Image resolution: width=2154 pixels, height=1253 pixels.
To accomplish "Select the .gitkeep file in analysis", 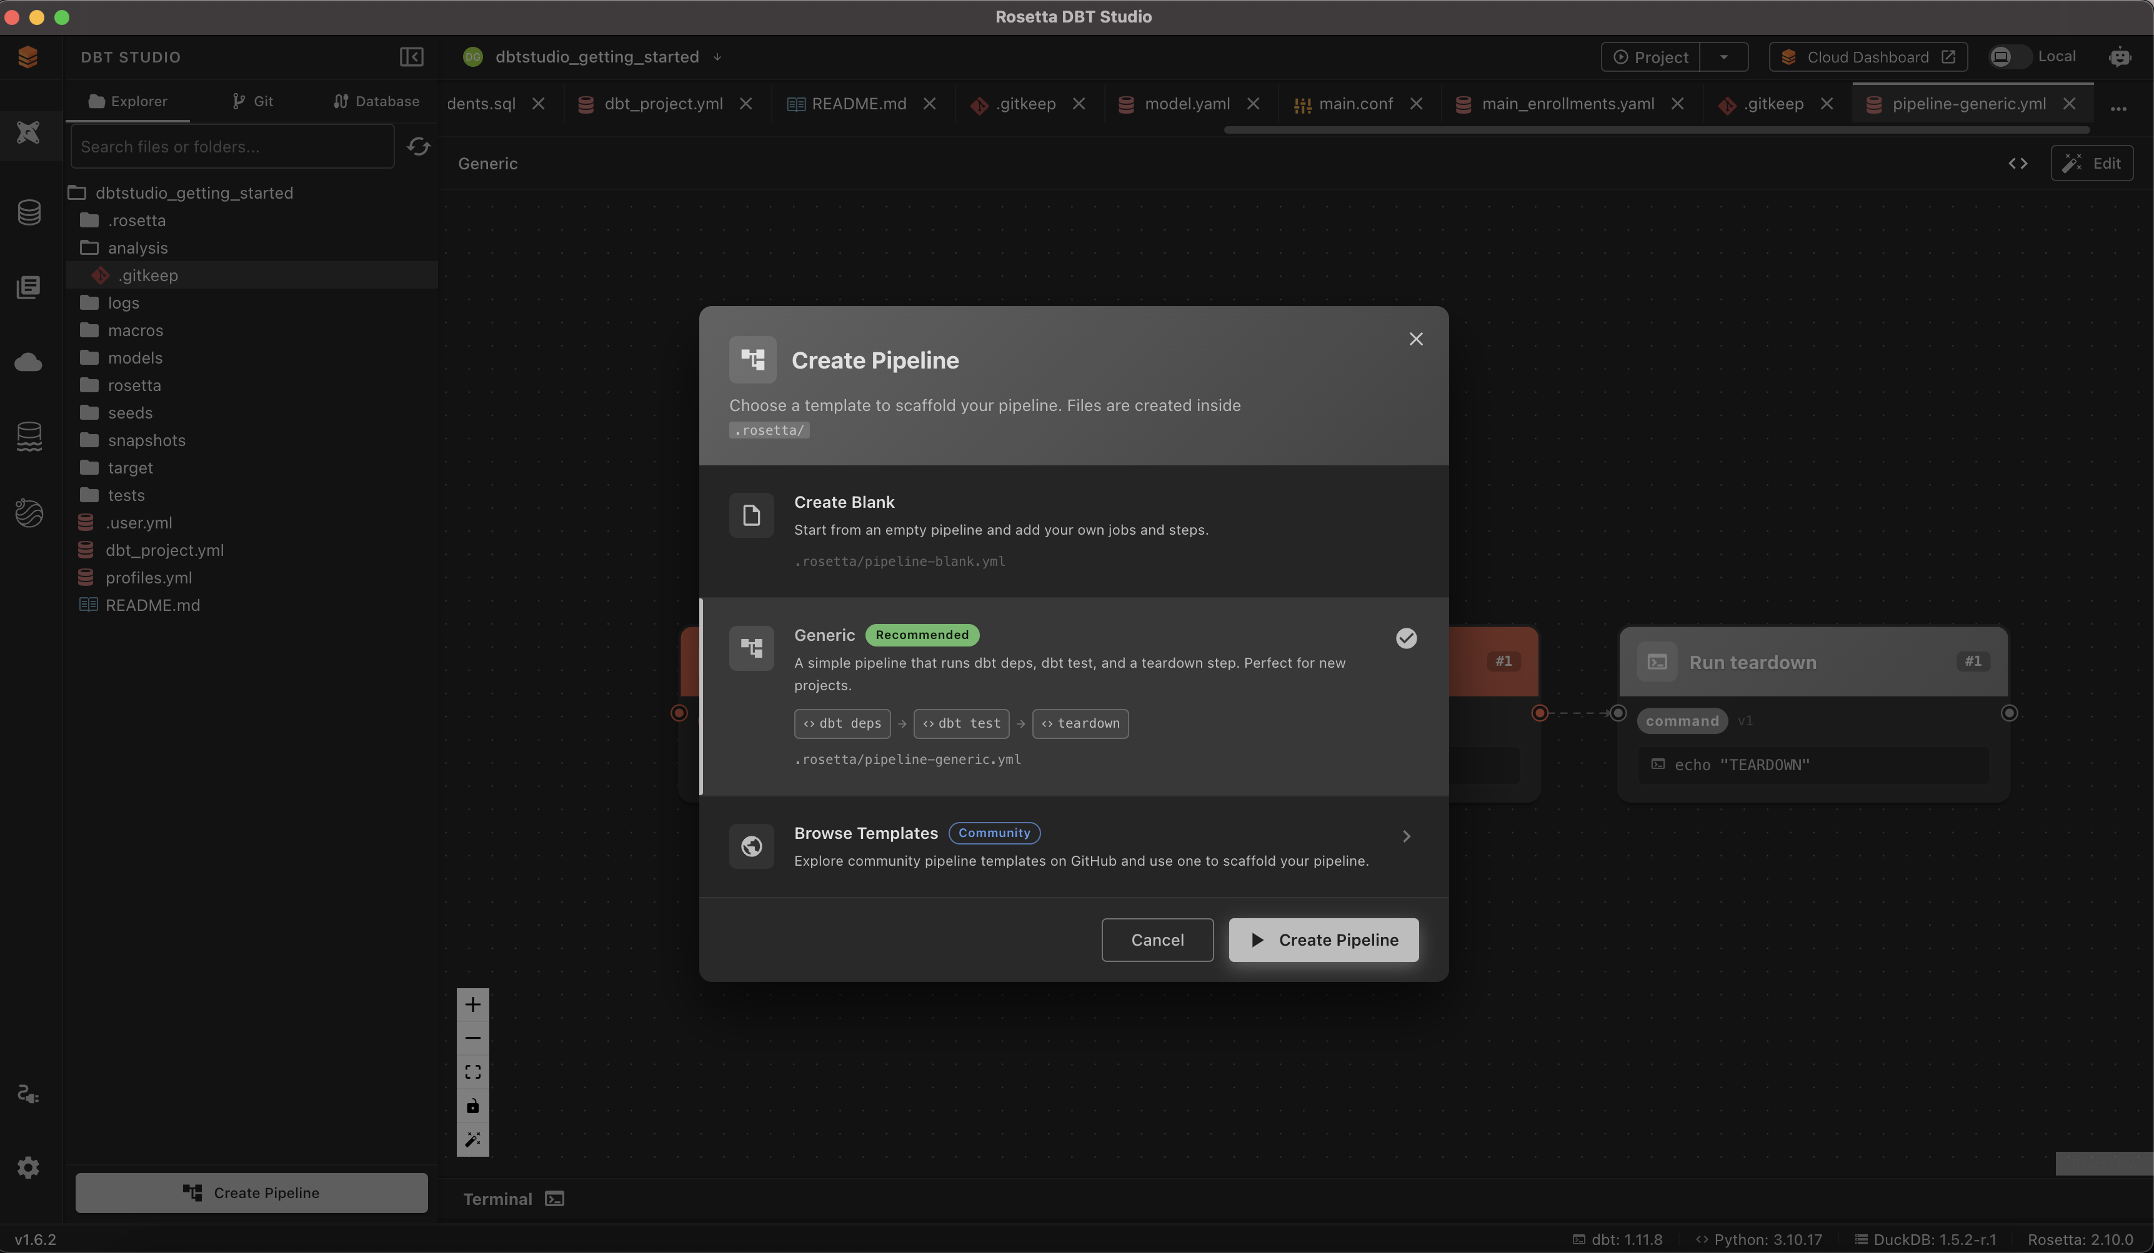I will pyautogui.click(x=251, y=275).
